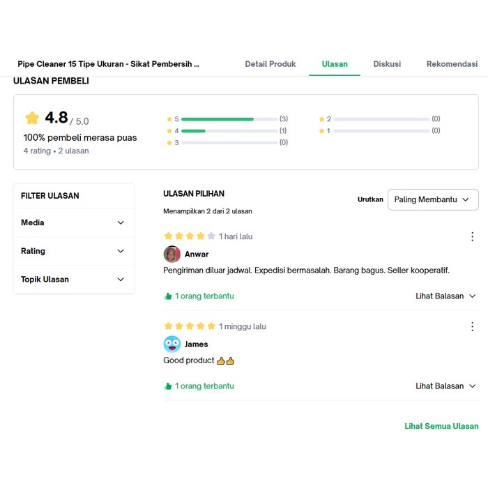
Task: Click thumbs-up helpful icon on Anwar's review
Action: 168,296
